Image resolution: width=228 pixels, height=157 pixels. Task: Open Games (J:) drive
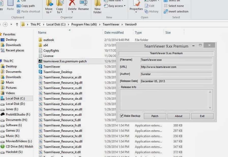(12, 131)
